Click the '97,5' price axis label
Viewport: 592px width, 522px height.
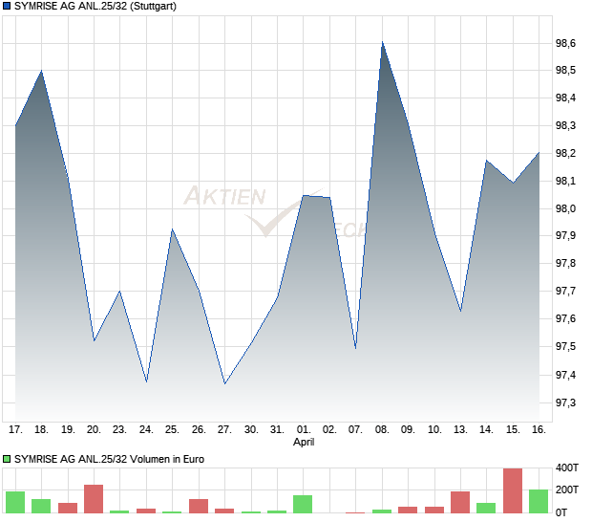(565, 346)
